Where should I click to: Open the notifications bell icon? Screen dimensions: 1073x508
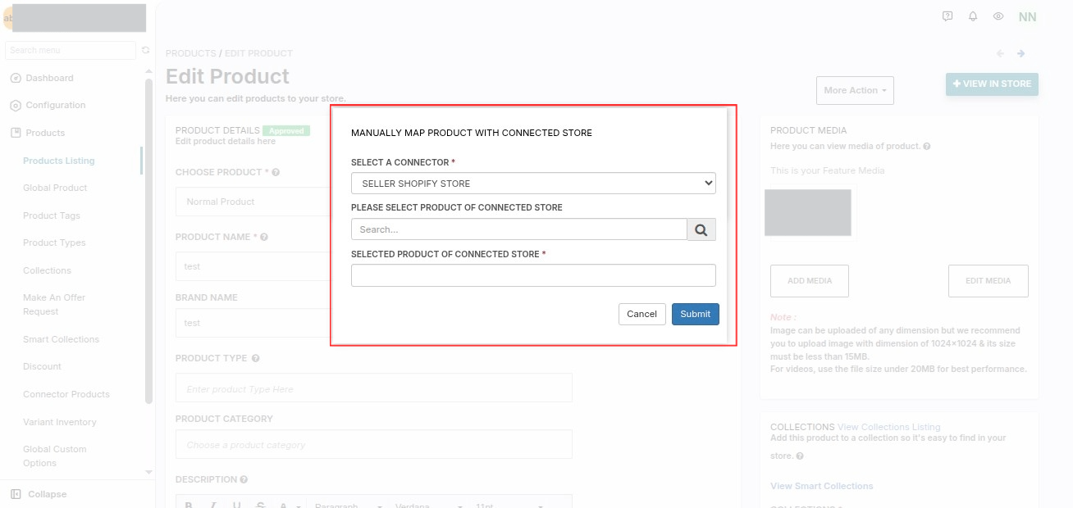click(x=973, y=16)
